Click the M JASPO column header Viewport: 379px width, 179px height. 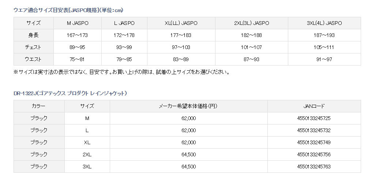point(78,23)
